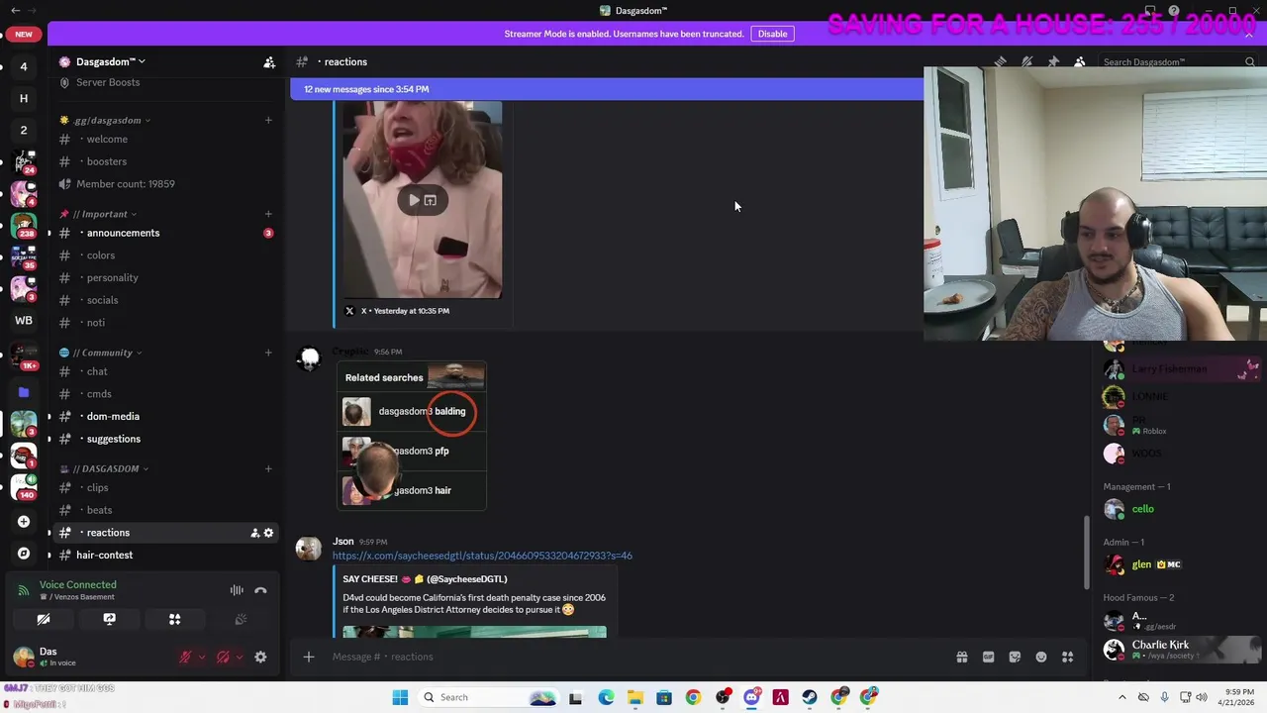Click the Message #reactions input box
Viewport: 1267px width, 713px height.
click(633, 657)
